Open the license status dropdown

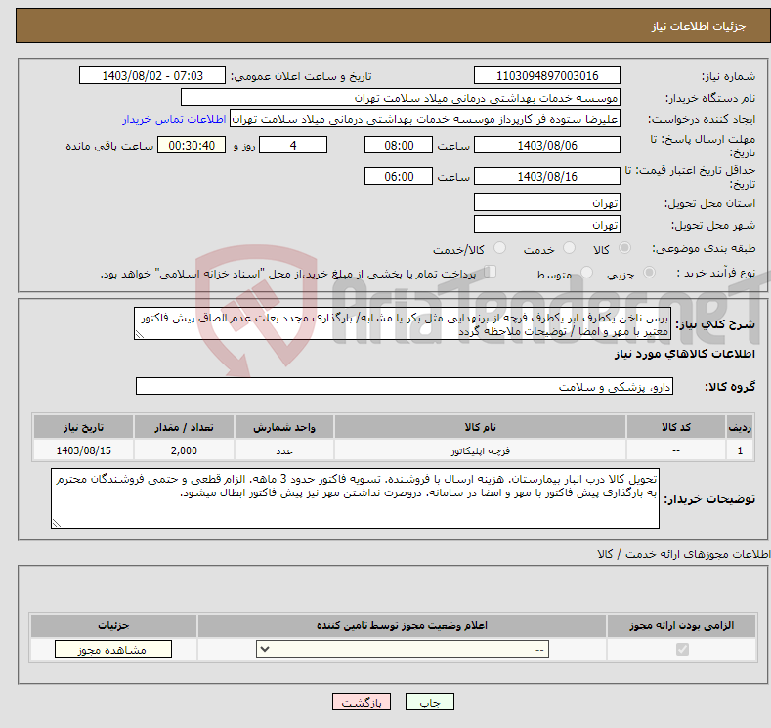pos(403,650)
